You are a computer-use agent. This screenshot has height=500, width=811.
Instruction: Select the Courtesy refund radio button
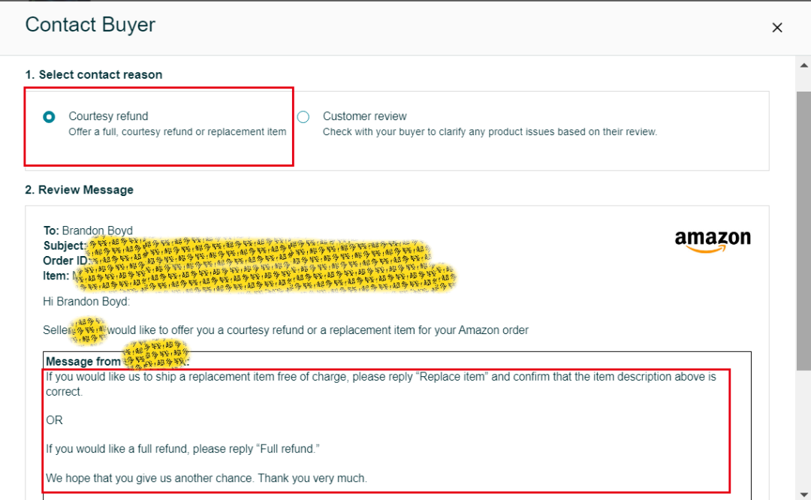(49, 117)
